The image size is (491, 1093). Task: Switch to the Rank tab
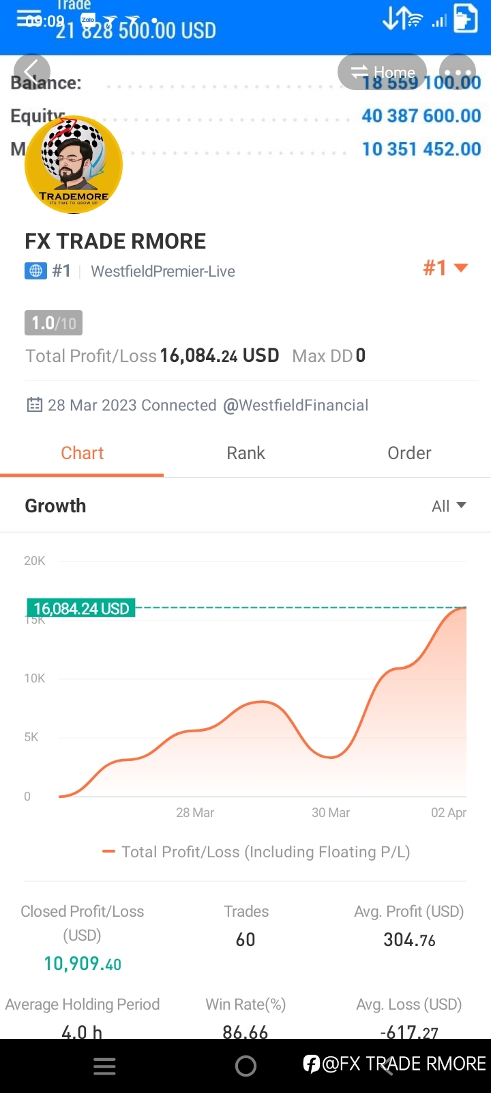[245, 454]
